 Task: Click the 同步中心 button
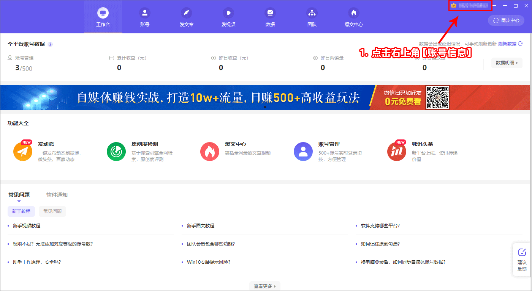[506, 20]
